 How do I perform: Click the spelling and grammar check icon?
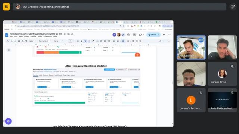coord(22,41)
